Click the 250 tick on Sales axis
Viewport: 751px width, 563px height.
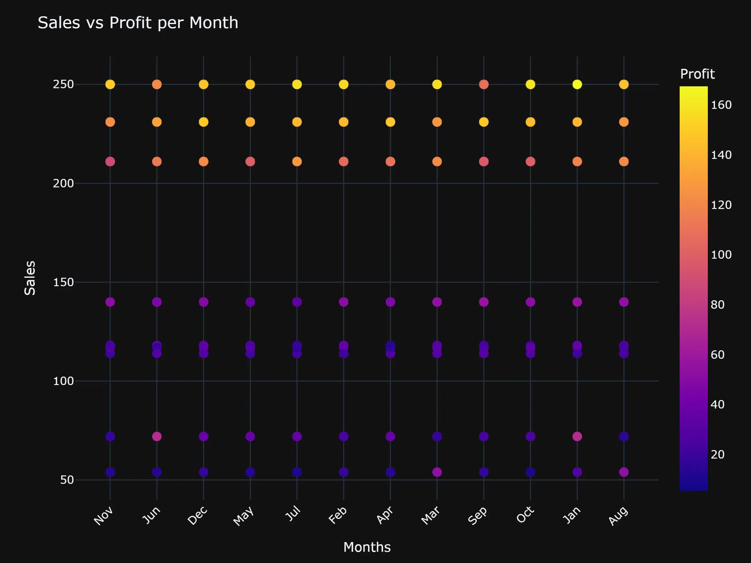coord(63,84)
